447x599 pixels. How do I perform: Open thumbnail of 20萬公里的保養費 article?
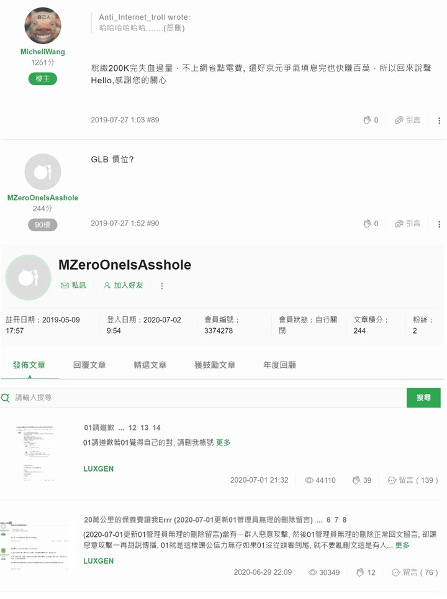(35, 546)
